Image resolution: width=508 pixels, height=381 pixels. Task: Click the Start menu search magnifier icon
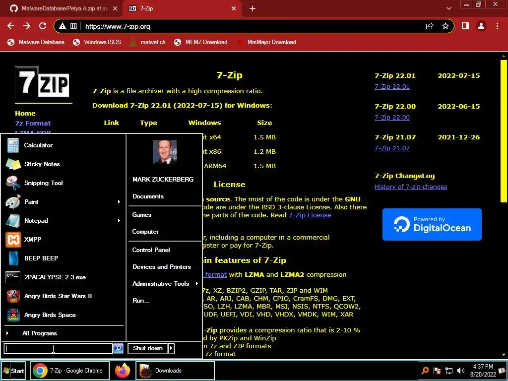[x=118, y=348]
